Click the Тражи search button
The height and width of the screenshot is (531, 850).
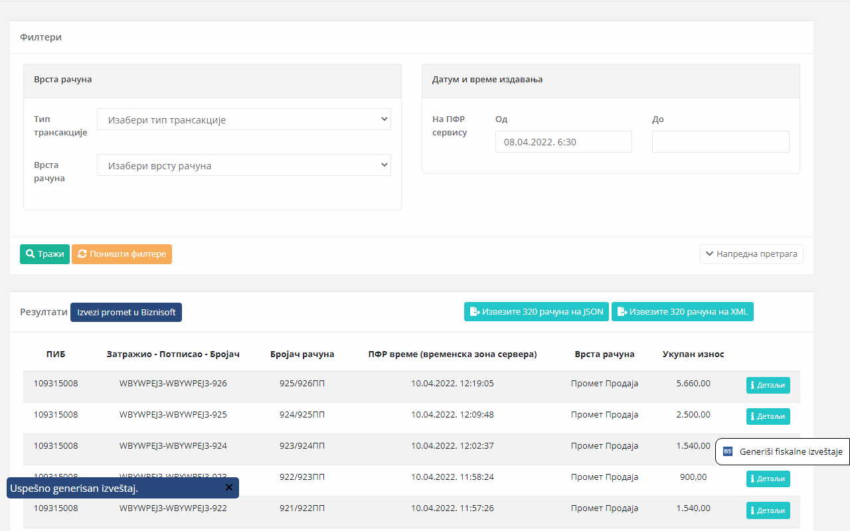coord(44,254)
